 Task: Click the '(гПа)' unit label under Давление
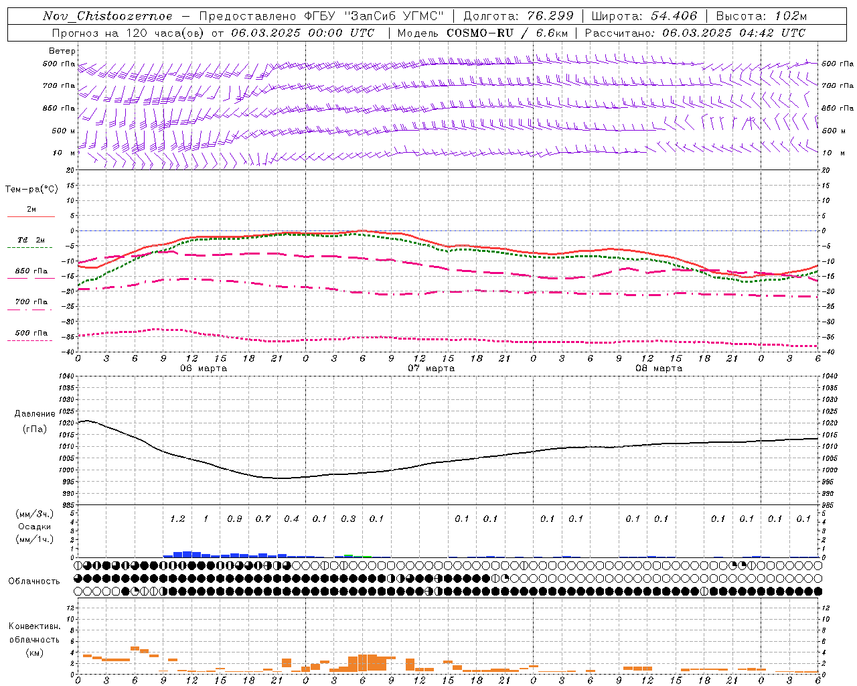[35, 429]
